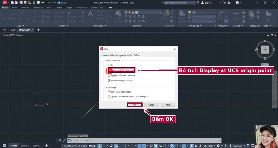Click Match Properties tool

click(x=182, y=16)
